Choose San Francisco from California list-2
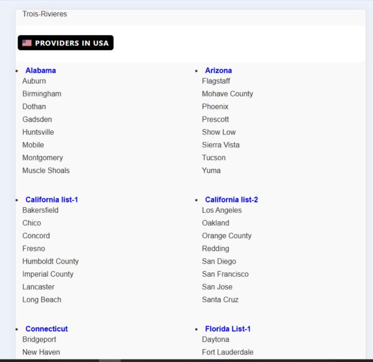Image resolution: width=373 pixels, height=362 pixels. [225, 274]
